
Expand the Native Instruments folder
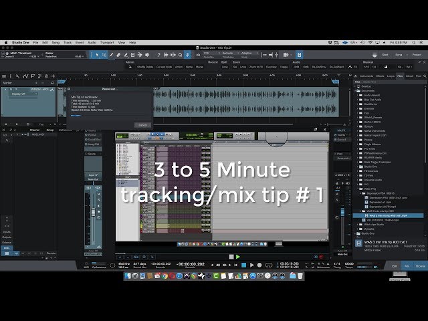pos(358,131)
